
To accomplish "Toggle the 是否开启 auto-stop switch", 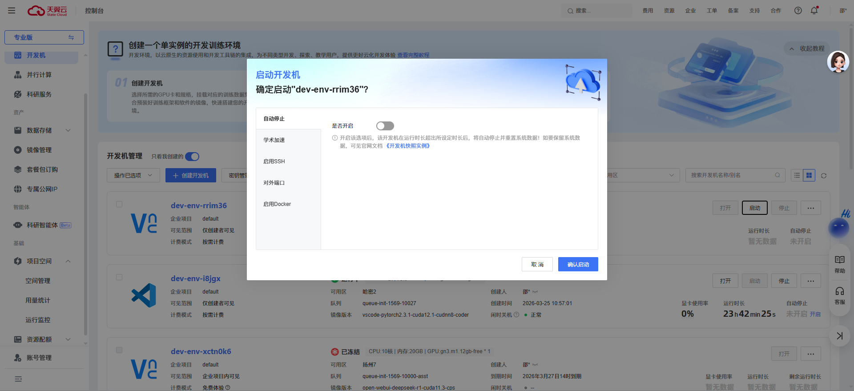I will [x=385, y=126].
